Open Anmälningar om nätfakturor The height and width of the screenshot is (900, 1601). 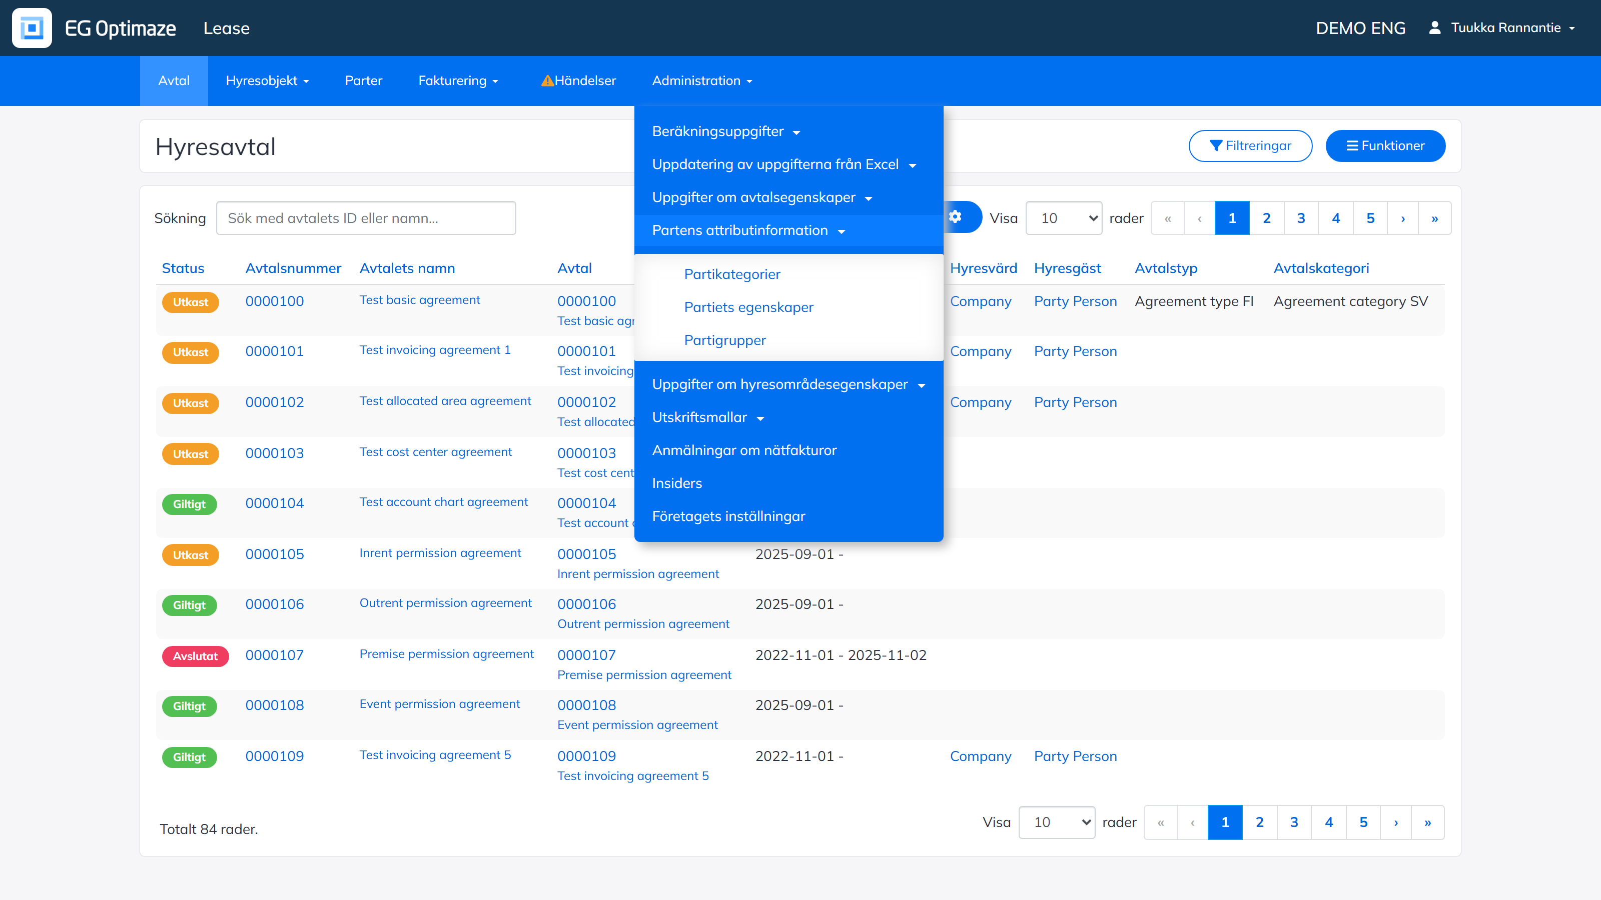[x=744, y=450]
